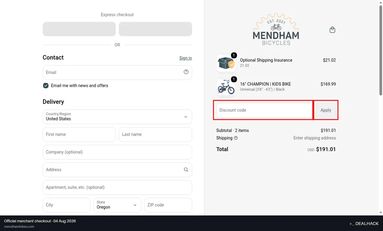The height and width of the screenshot is (231, 383).
Task: Click the Subtotal · 2 items label
Action: tap(232, 130)
